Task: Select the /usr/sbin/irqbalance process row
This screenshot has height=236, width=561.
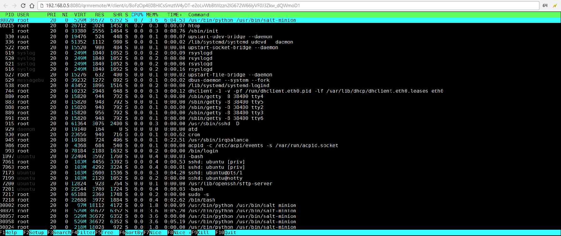Action: click(x=218, y=140)
